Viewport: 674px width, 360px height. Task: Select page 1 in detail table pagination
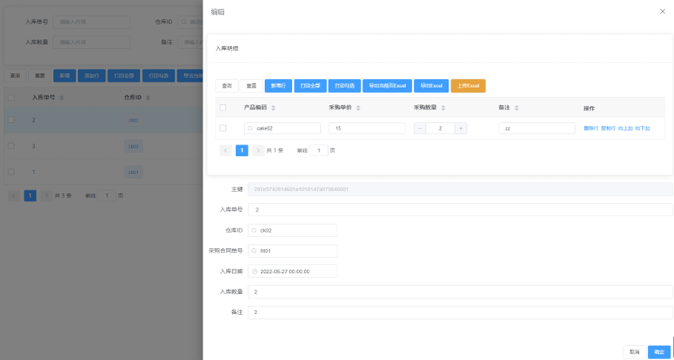[x=242, y=151]
